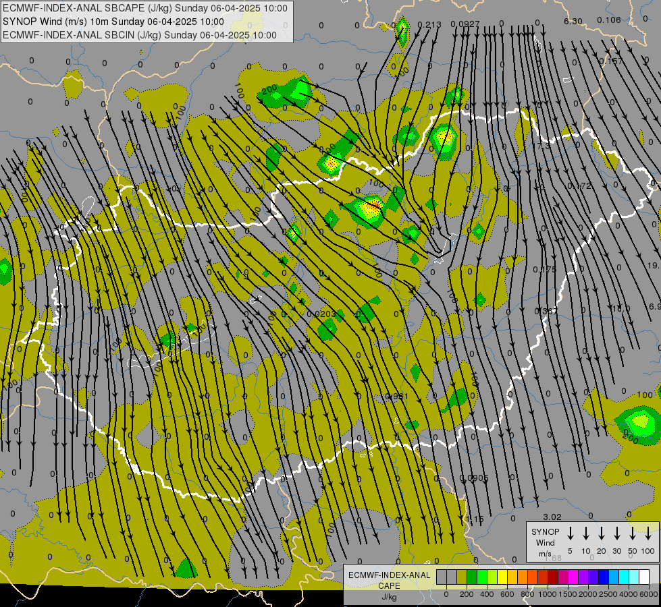The width and height of the screenshot is (661, 607).
Task: Click the 20 m/s wind arrow in legend
Action: 602,533
